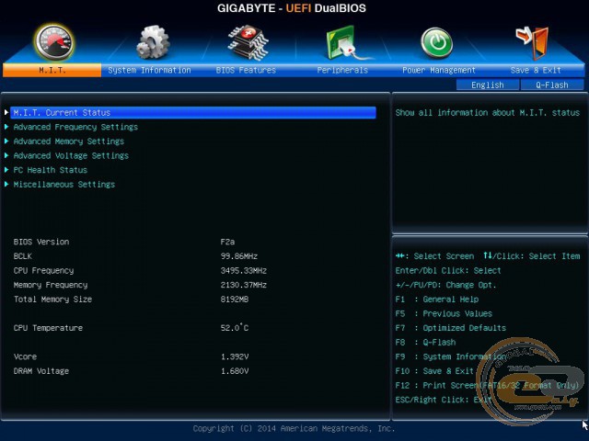
Task: Click the F2a BIOS version value
Action: (227, 242)
